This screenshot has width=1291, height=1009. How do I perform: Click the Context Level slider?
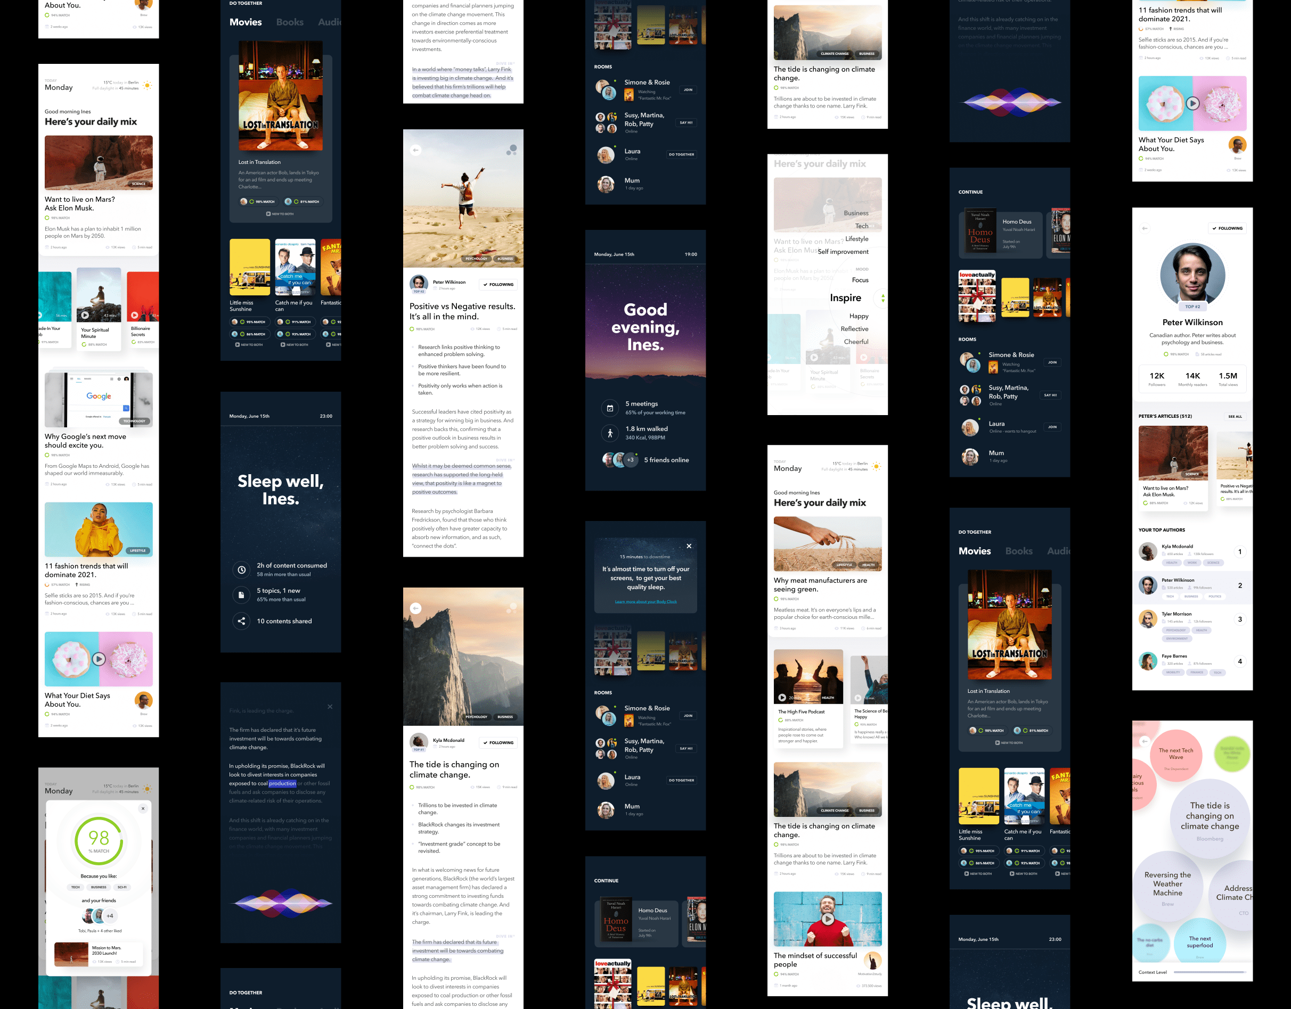pyautogui.click(x=1210, y=972)
